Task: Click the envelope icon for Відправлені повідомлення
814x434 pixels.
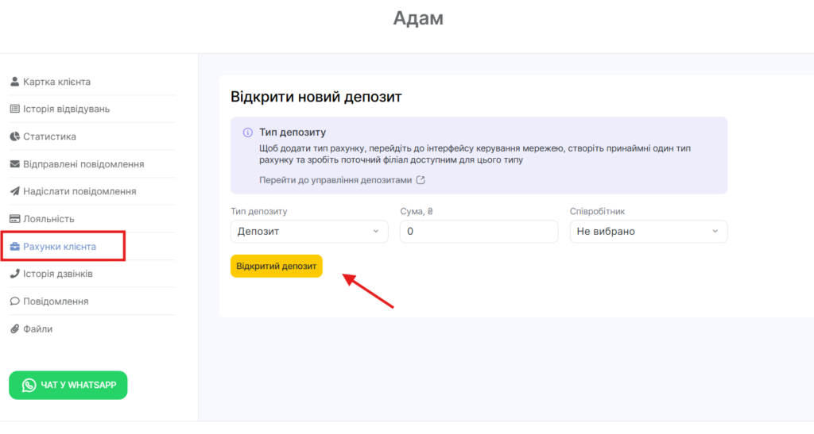Action: pos(14,164)
